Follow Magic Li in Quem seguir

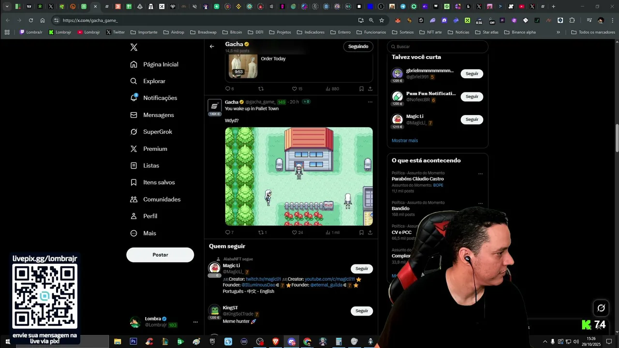[362, 269]
